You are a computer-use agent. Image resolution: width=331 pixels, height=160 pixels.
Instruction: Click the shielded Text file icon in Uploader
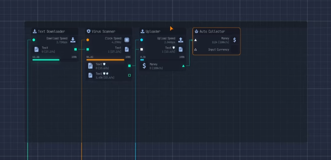click(181, 49)
